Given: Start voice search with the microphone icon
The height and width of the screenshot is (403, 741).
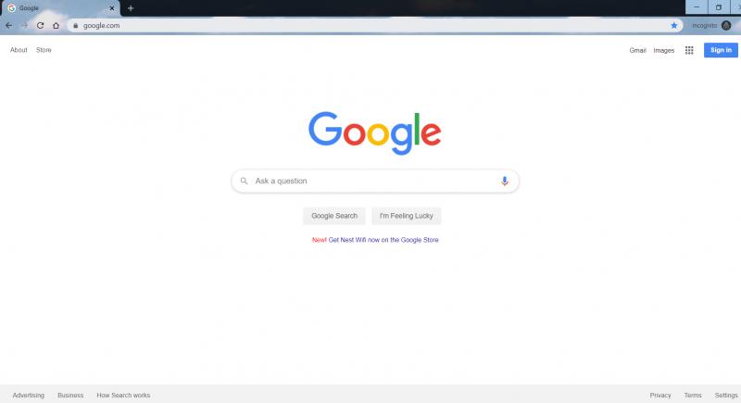Looking at the screenshot, I should click(504, 181).
